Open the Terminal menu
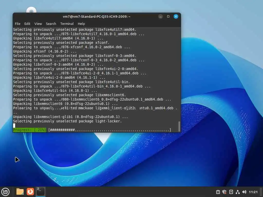The width and height of the screenshot is (263, 197). point(67,24)
